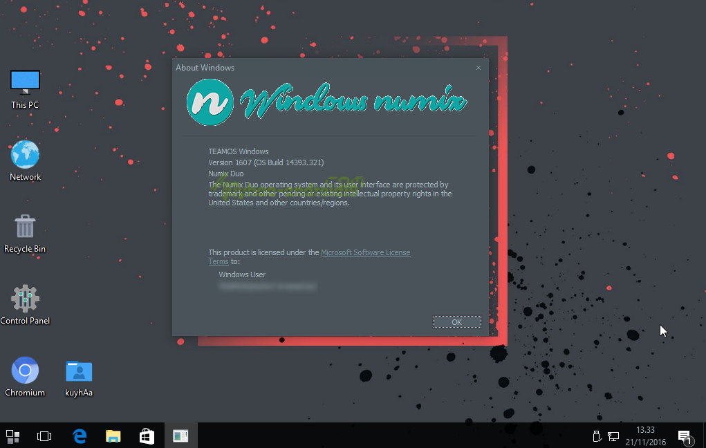Click the date 21/11/2016 in tray
706x448 pixels.
tap(645, 442)
